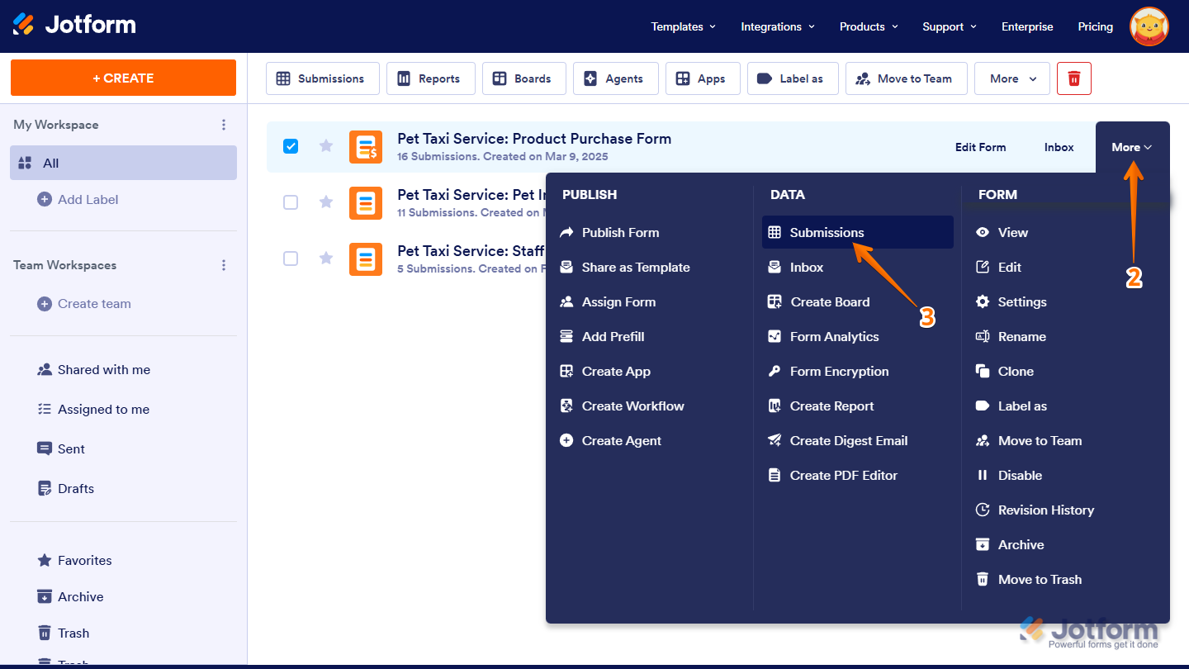Click the Edit Form link
Viewport: 1189px width, 669px height.
pos(980,148)
